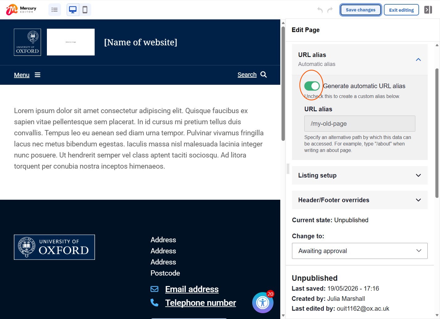
Task: Click the Save changes button
Action: click(x=361, y=10)
